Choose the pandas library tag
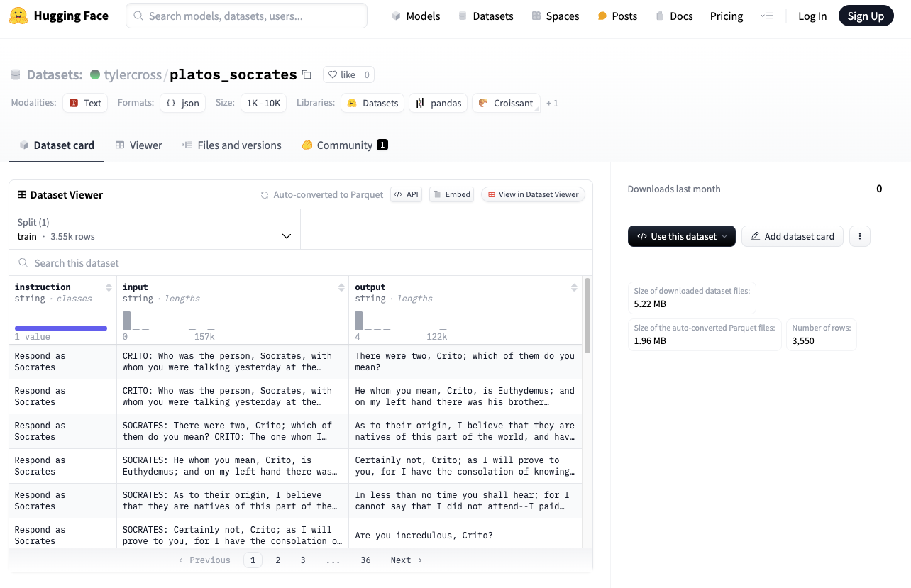 [x=438, y=103]
